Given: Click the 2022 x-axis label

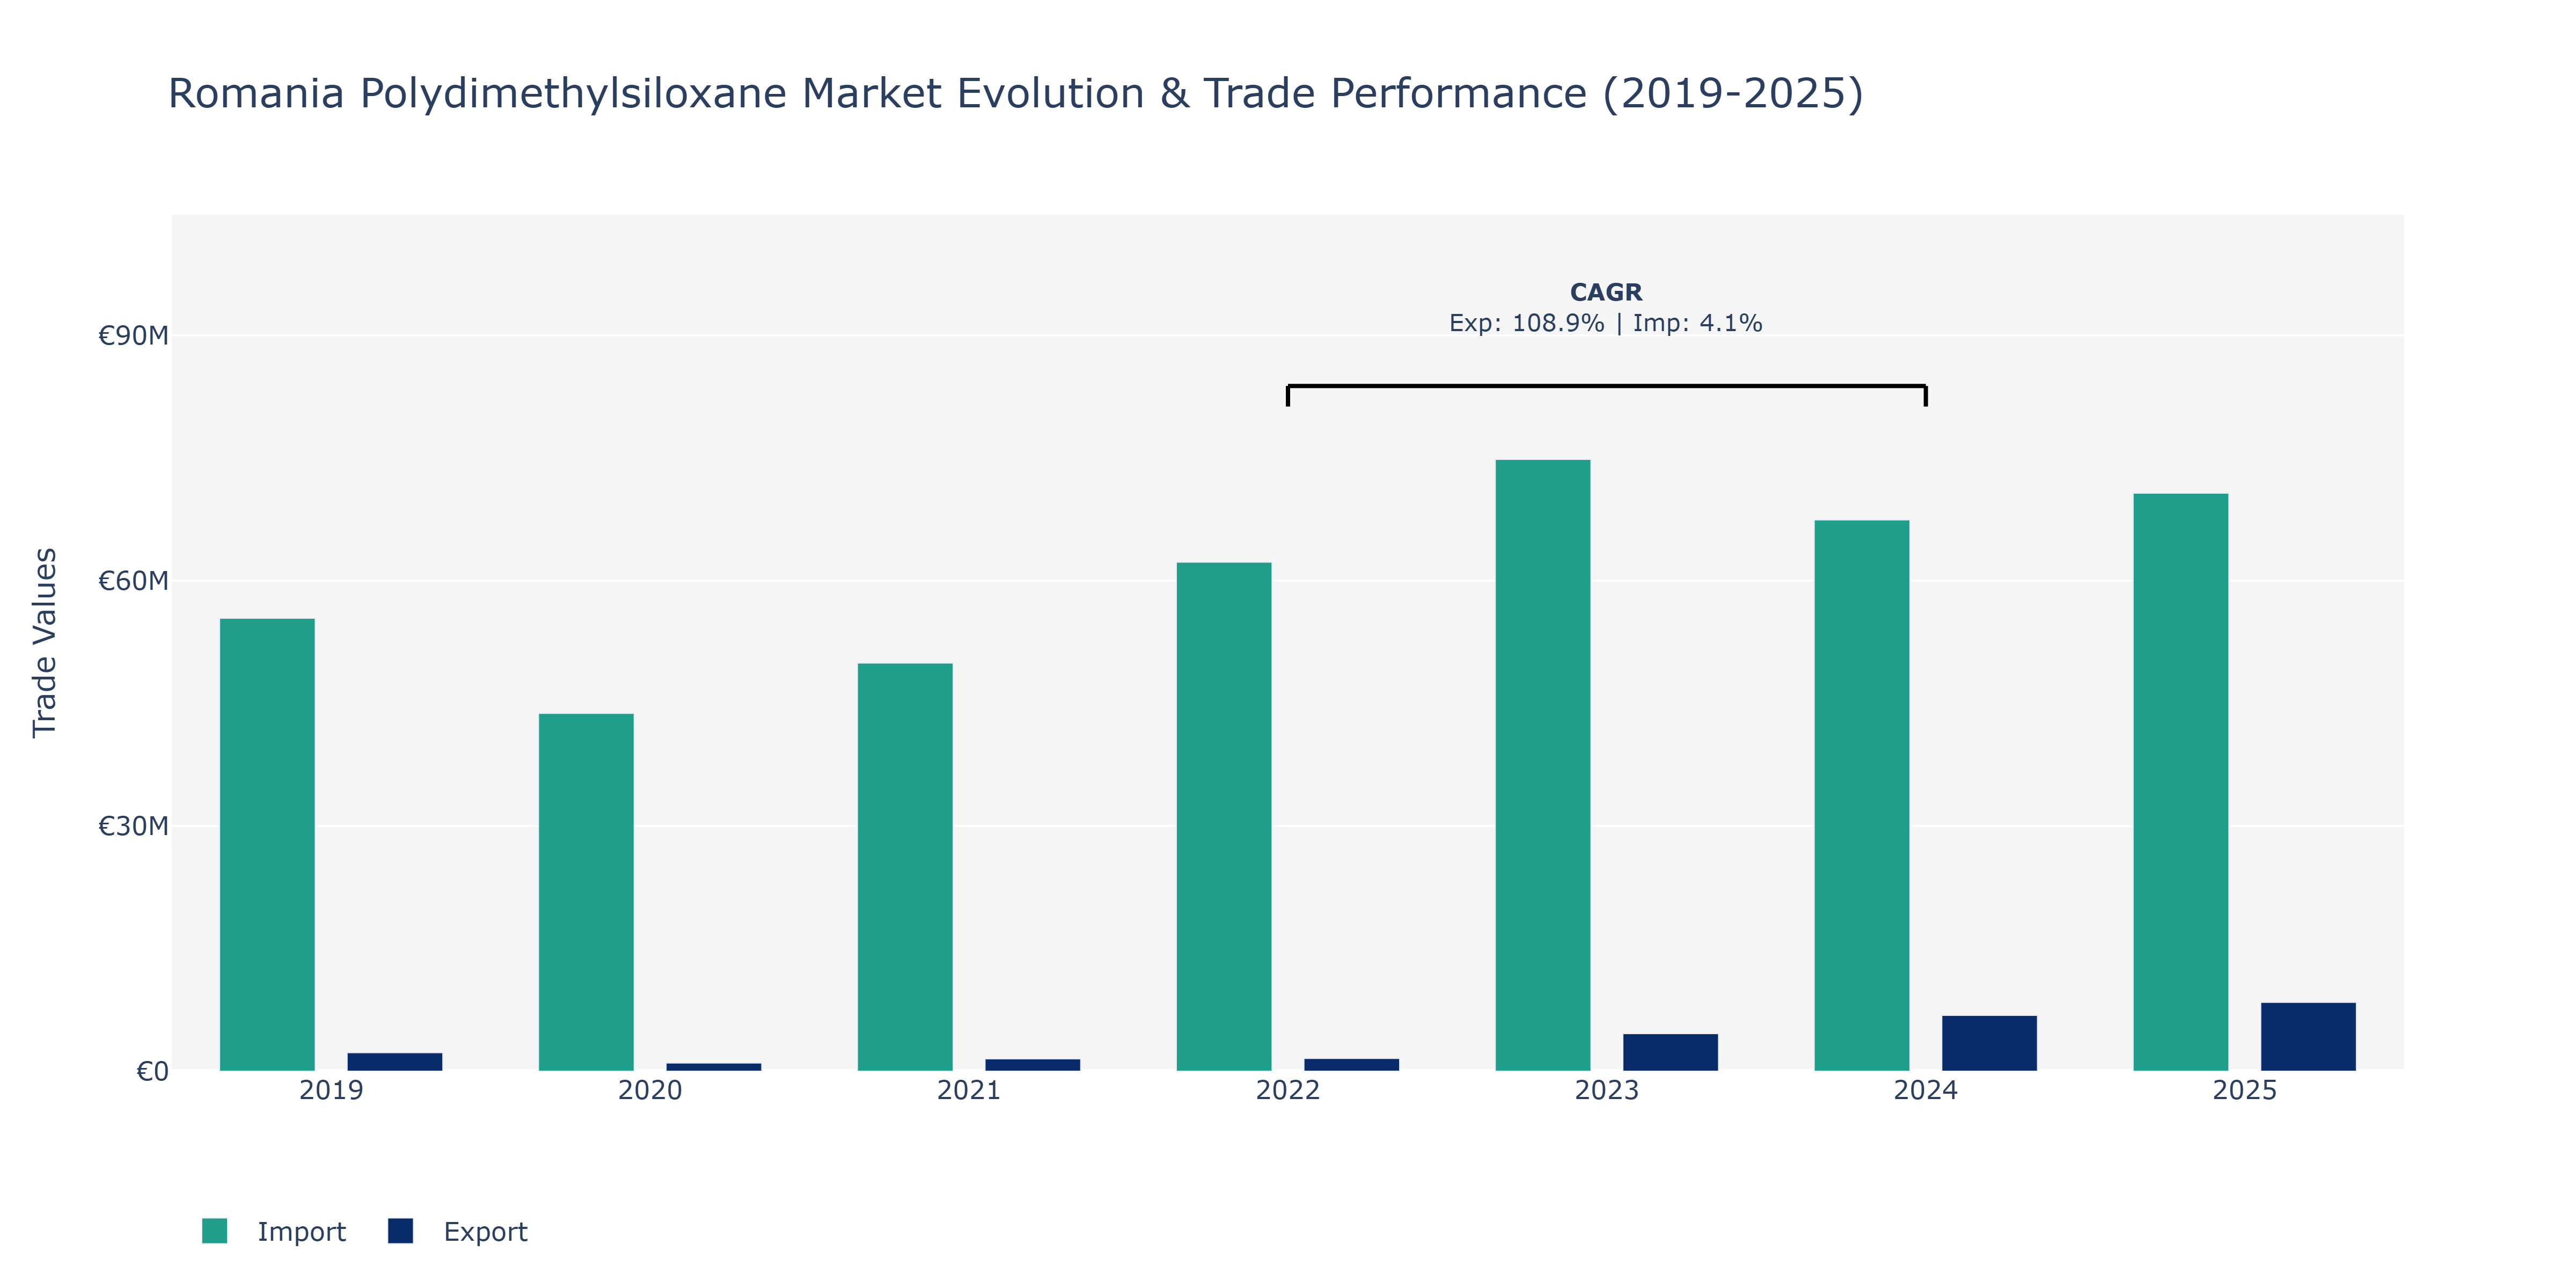Looking at the screenshot, I should pos(1288,1090).
